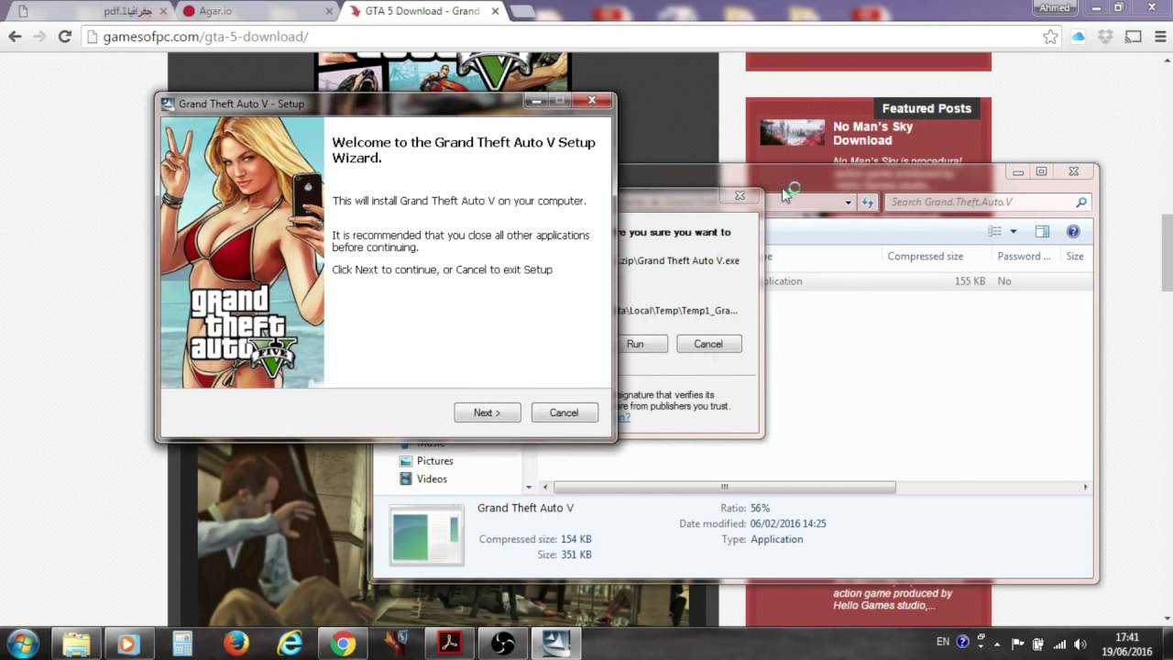
Task: Launch Firefox from the taskbar
Action: 236,643
